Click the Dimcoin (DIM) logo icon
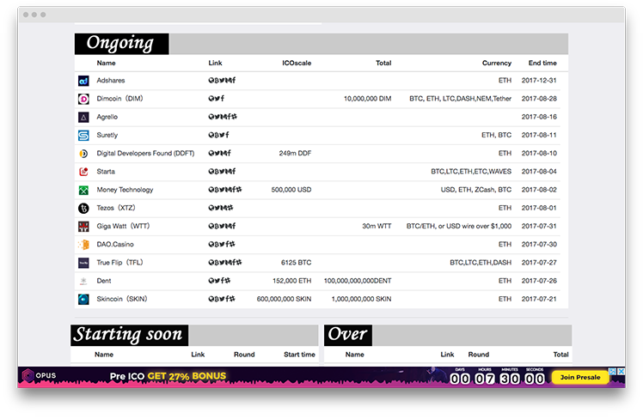The height and width of the screenshot is (419, 643). pos(83,99)
